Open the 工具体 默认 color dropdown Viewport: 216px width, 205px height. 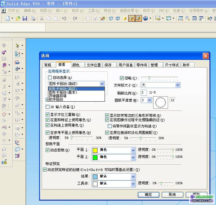pos(133,184)
